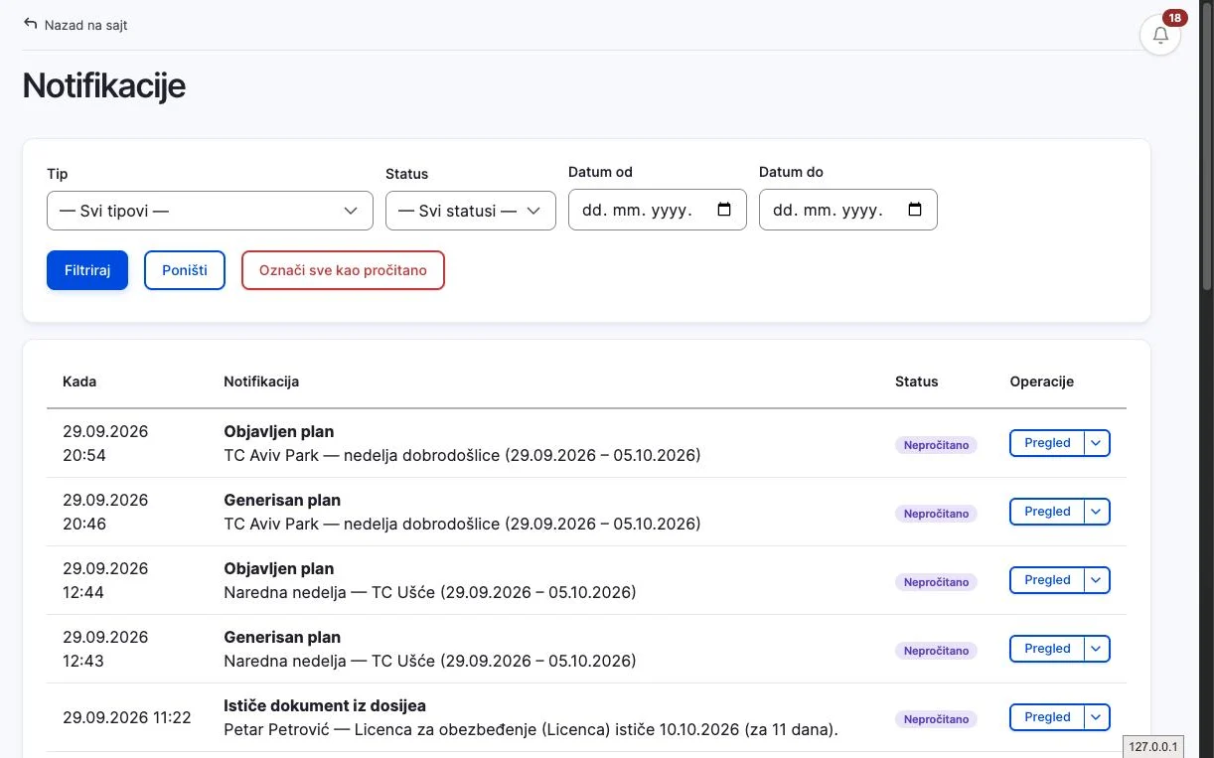The image size is (1214, 758).
Task: Click Objavljen plan title in the 12:44 row
Action: click(x=279, y=569)
